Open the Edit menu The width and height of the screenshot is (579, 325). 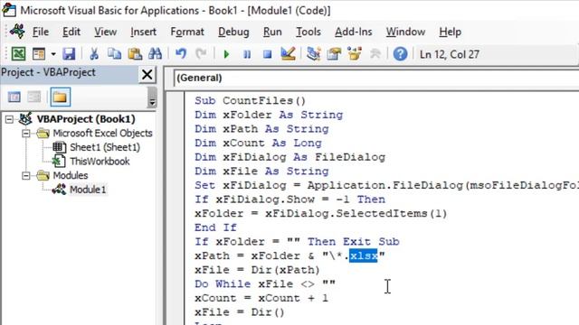(71, 32)
